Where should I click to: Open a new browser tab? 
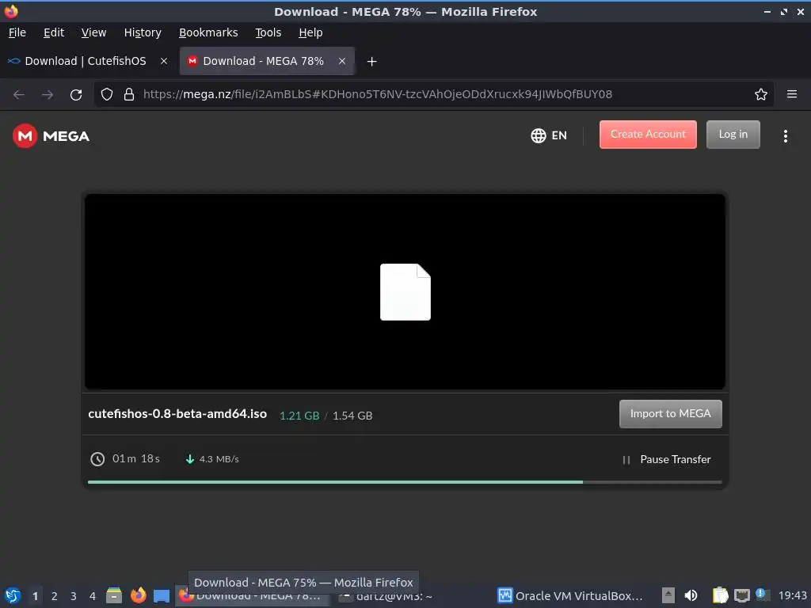(x=371, y=62)
